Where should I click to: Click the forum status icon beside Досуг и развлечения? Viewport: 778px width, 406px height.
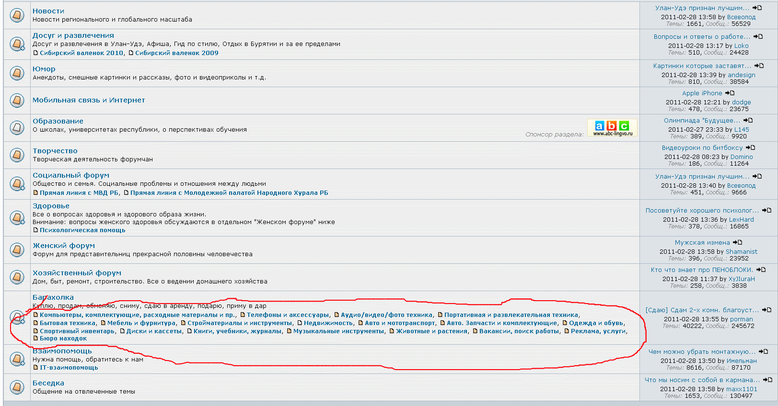(17, 44)
